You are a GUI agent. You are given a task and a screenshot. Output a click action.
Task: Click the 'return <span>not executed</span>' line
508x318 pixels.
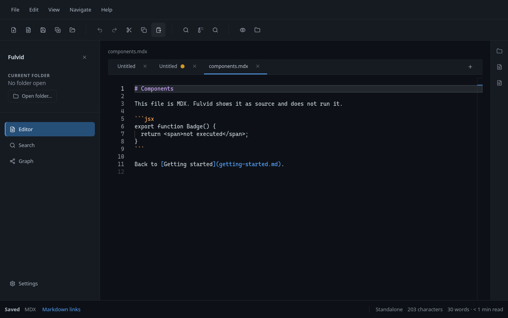[194, 134]
